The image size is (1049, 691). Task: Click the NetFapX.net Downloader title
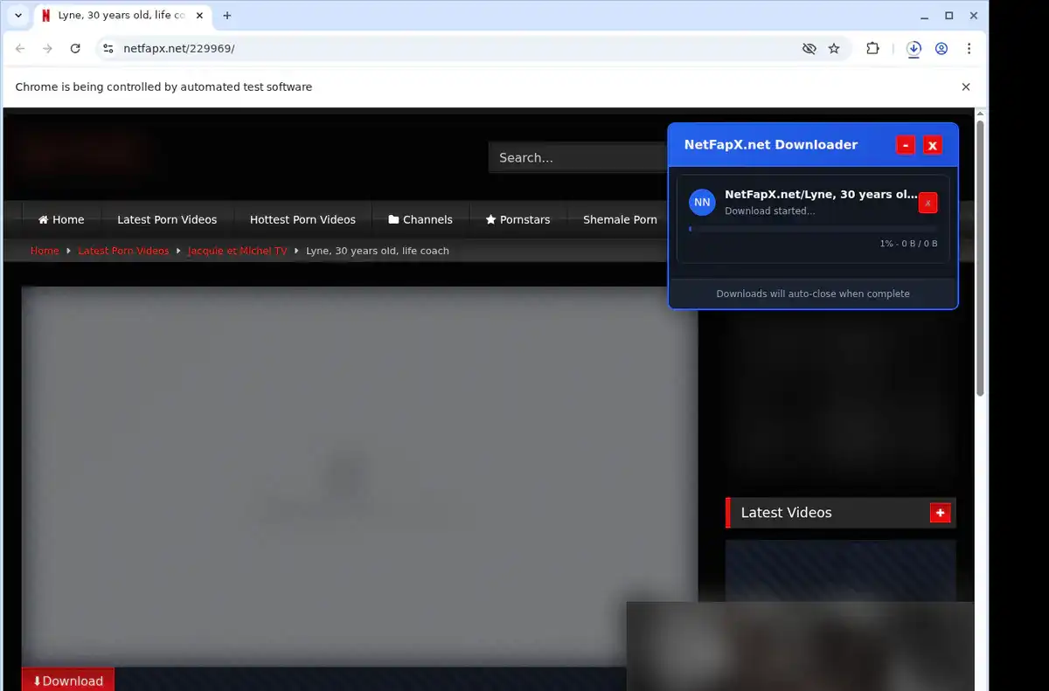[x=770, y=145]
